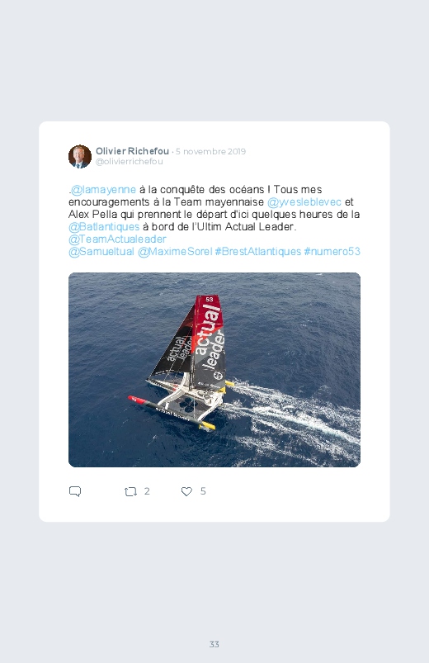The height and width of the screenshot is (663, 429).
Task: Open the @yvesleblevec mention link
Action: [304, 201]
